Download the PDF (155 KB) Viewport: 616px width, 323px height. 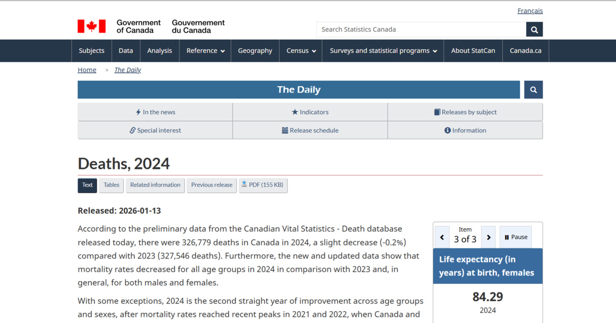263,185
